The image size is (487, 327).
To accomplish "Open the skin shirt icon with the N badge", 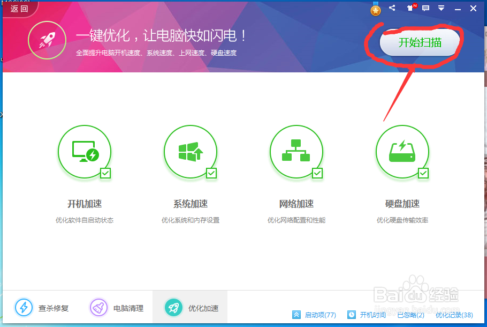I will pos(411,8).
